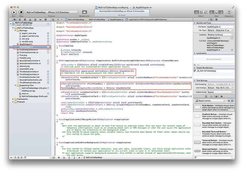
Task: Expand the Frameworks folder
Action: point(13,99)
